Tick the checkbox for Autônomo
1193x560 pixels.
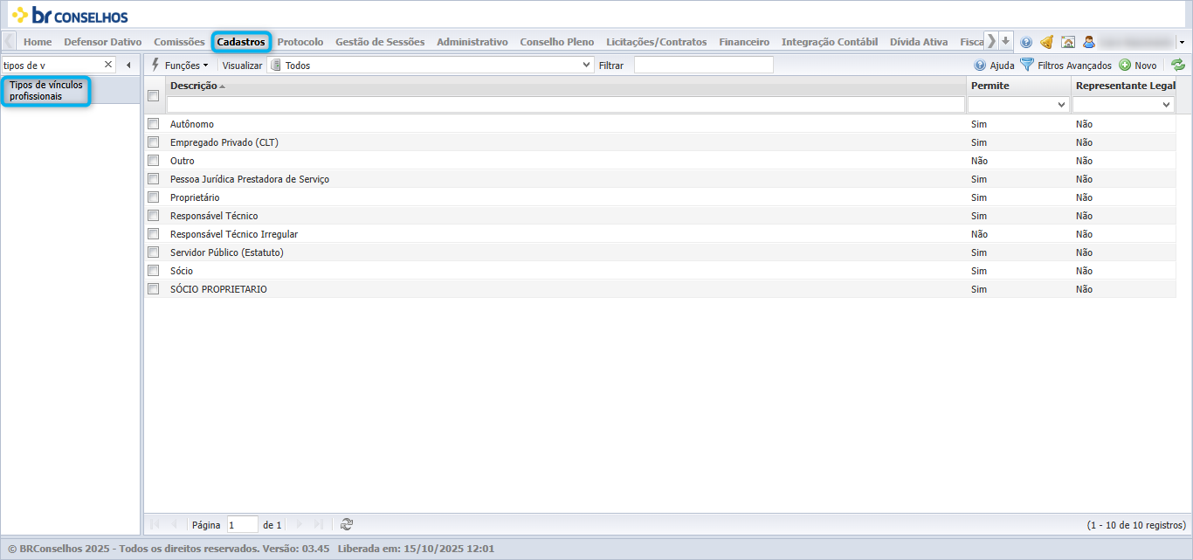click(x=154, y=124)
